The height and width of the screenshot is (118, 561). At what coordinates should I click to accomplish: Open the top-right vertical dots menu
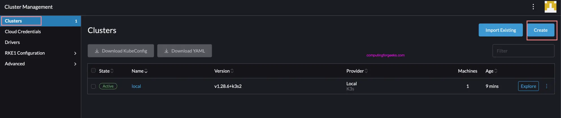pyautogui.click(x=533, y=7)
